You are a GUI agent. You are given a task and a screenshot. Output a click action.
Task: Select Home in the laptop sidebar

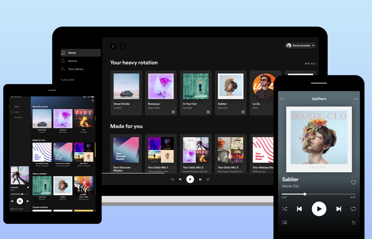click(x=81, y=53)
